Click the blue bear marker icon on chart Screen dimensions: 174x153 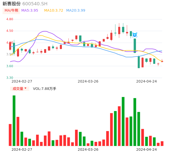pyautogui.click(x=135, y=35)
